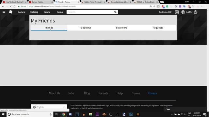
Task: Switch to Chrome on the taskbar
Action: 64,114
